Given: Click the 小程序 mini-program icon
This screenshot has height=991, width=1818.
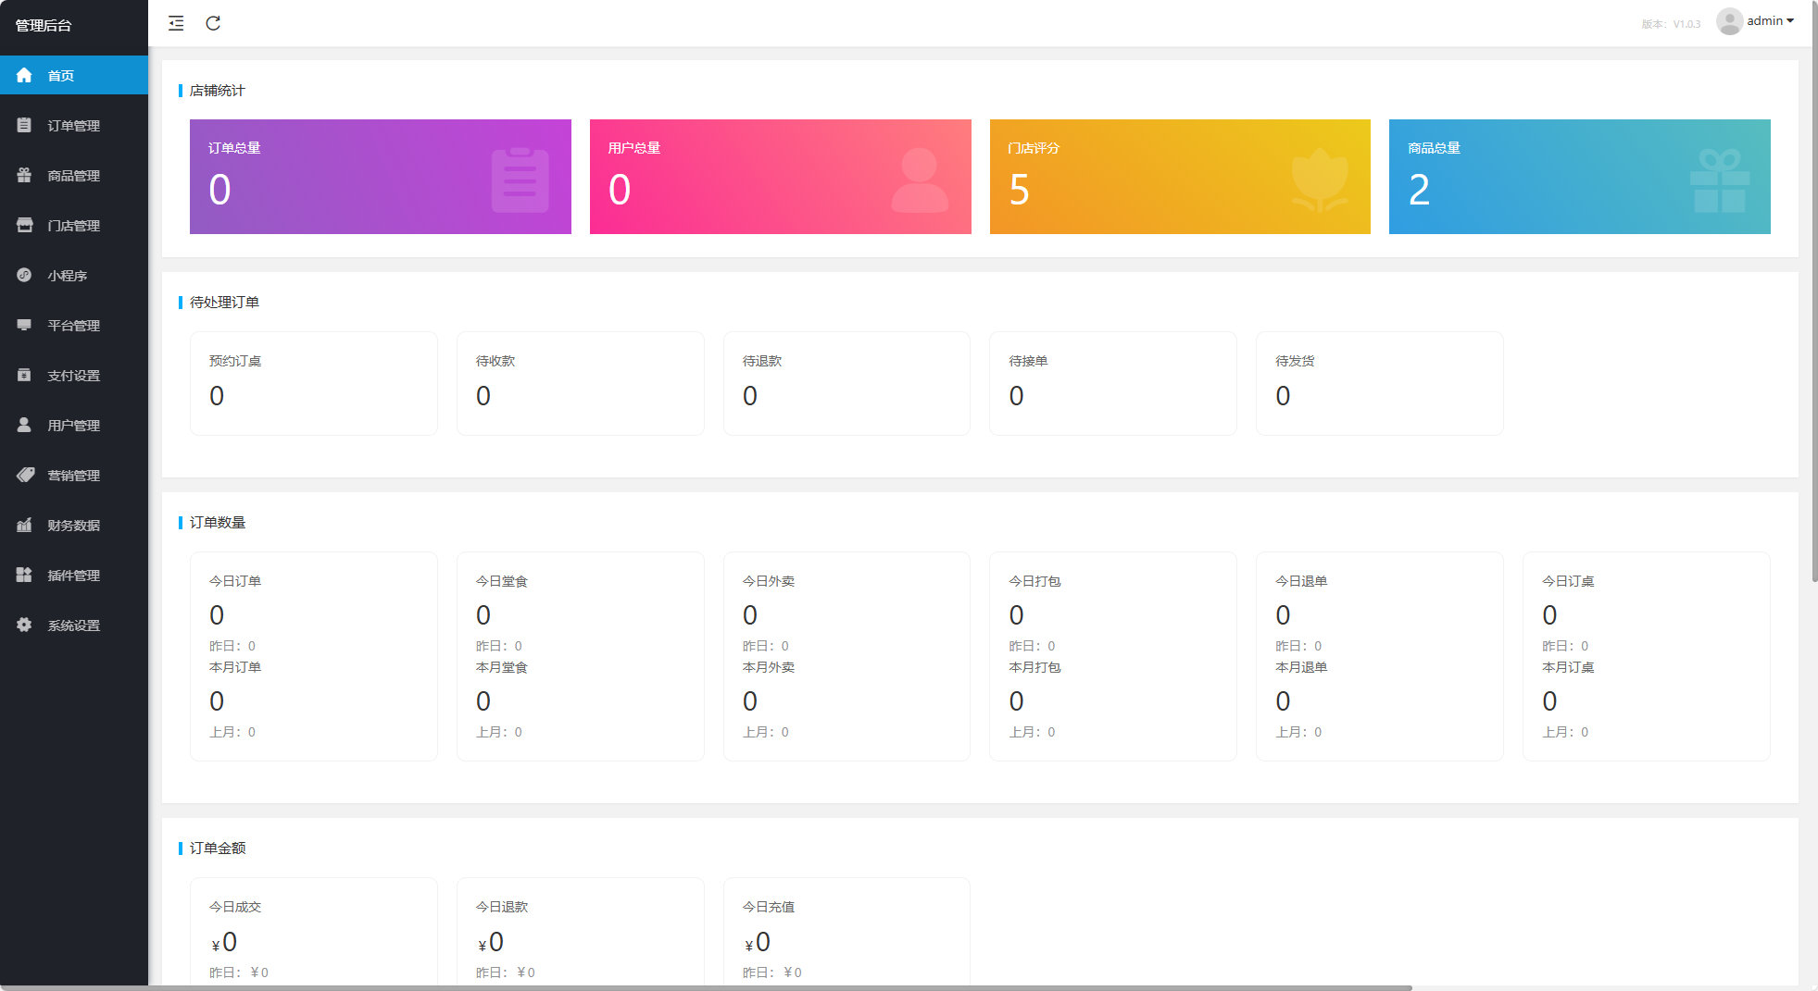Looking at the screenshot, I should point(24,275).
